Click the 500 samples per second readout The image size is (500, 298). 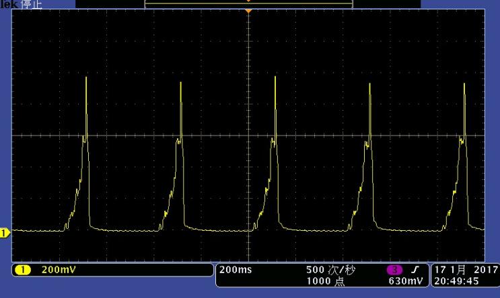[x=331, y=270]
